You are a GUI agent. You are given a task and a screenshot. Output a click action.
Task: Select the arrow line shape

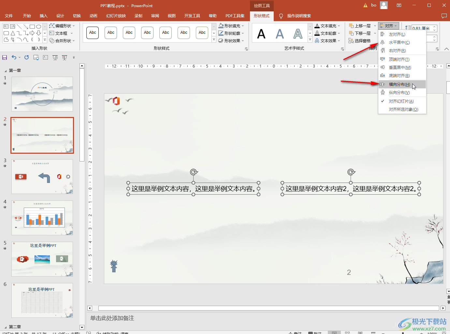click(x=26, y=27)
